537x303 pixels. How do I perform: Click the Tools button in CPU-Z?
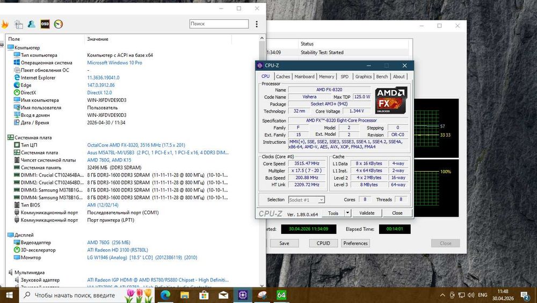tap(333, 213)
